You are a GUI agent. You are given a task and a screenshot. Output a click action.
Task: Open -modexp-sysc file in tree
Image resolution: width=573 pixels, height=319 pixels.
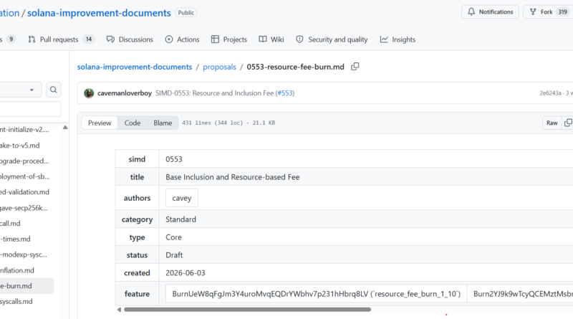[x=24, y=254]
